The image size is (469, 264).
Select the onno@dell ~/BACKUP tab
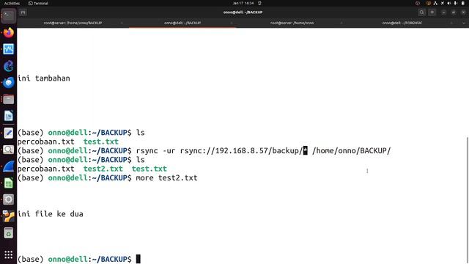coord(182,23)
